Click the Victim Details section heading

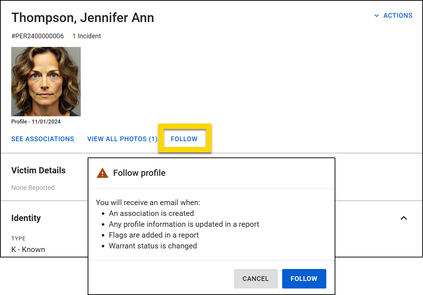[38, 170]
